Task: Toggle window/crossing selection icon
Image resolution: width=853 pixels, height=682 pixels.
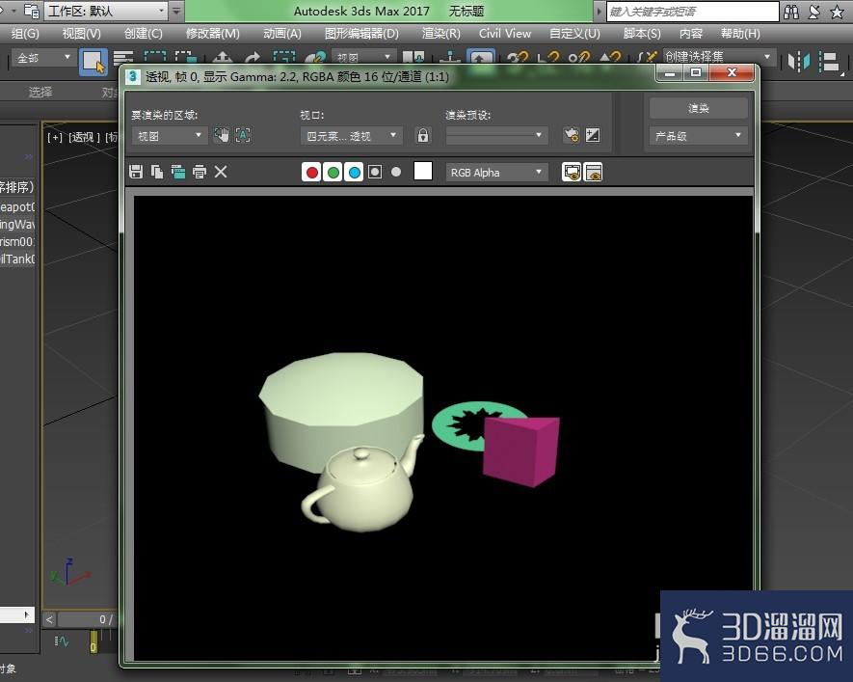Action: pyautogui.click(x=185, y=58)
